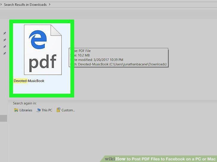This screenshot has height=162, width=217.
Task: Click the Custom search icon
Action: point(58,110)
